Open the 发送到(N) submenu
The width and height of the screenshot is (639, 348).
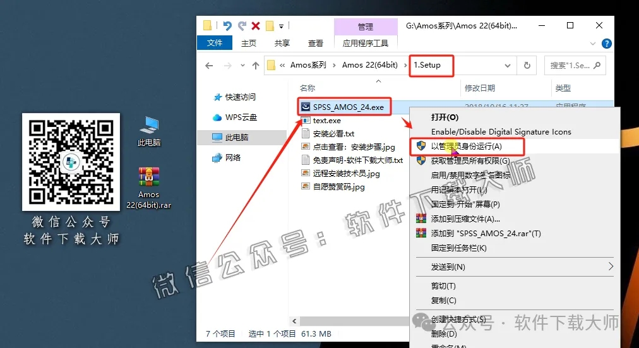click(x=515, y=267)
